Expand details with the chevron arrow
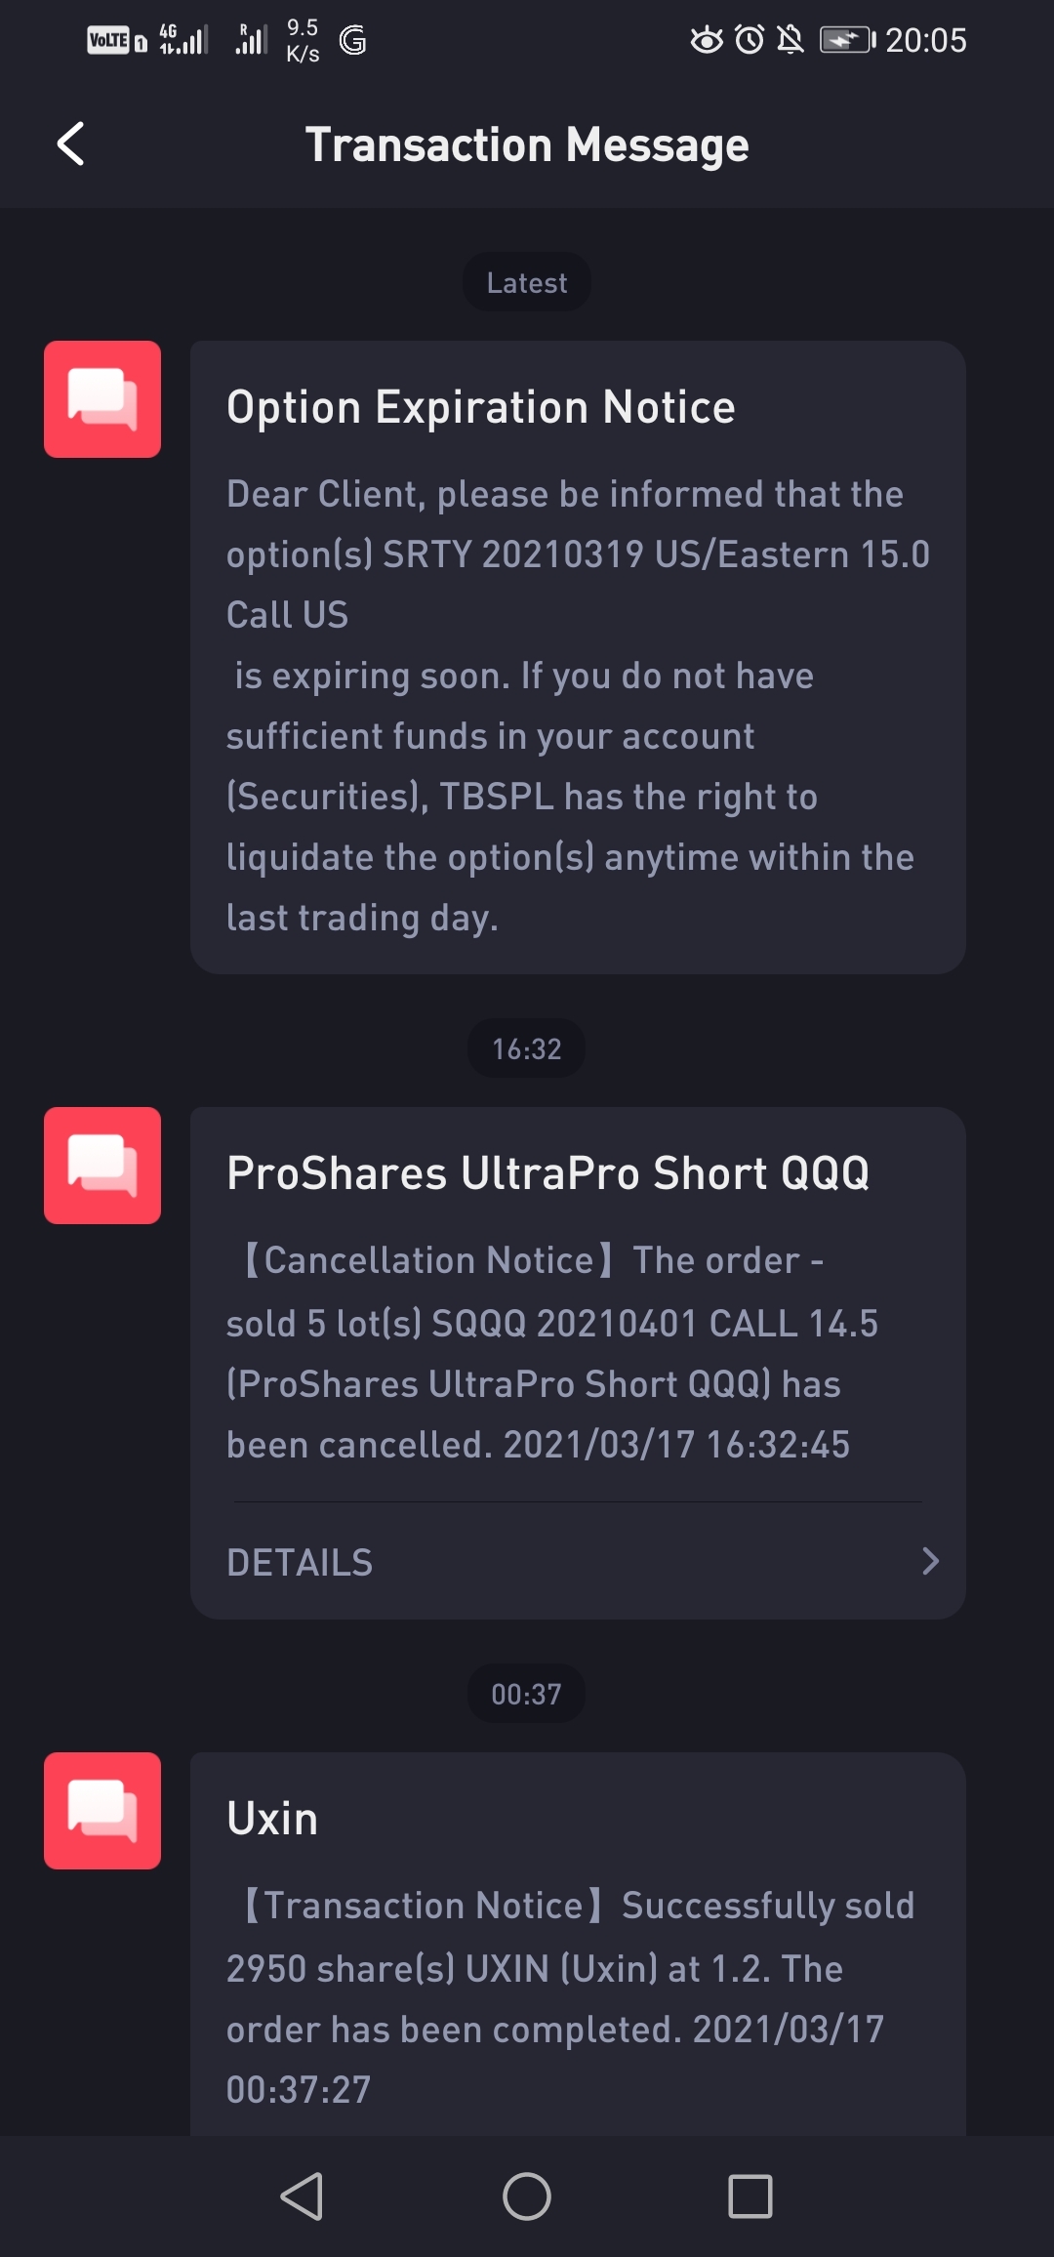 (x=930, y=1561)
